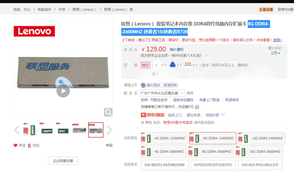Select the 8G DDR4--2400MHZ option
Viewport: 294px width, 172px height.
coord(213,138)
